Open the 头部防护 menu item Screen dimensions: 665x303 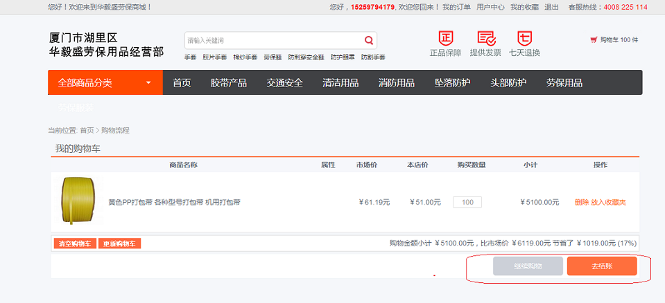pyautogui.click(x=508, y=83)
